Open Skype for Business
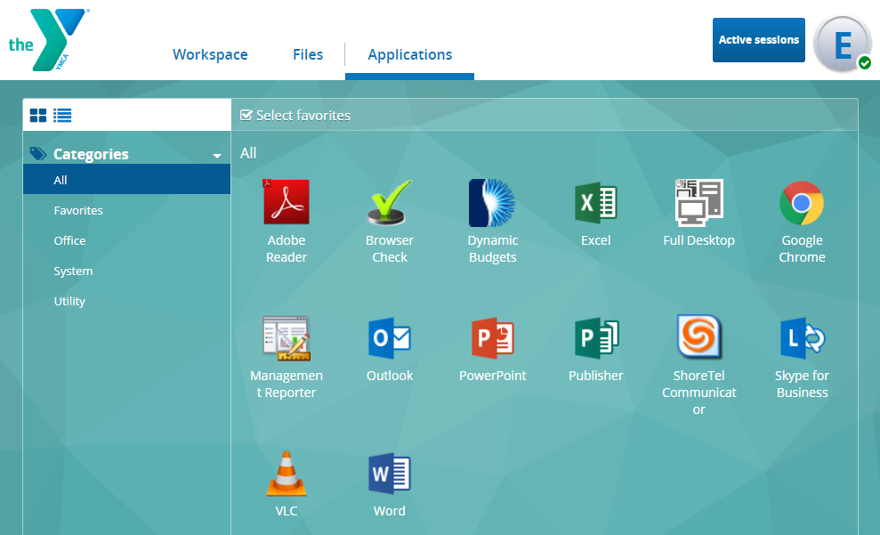The image size is (880, 535). [x=802, y=338]
